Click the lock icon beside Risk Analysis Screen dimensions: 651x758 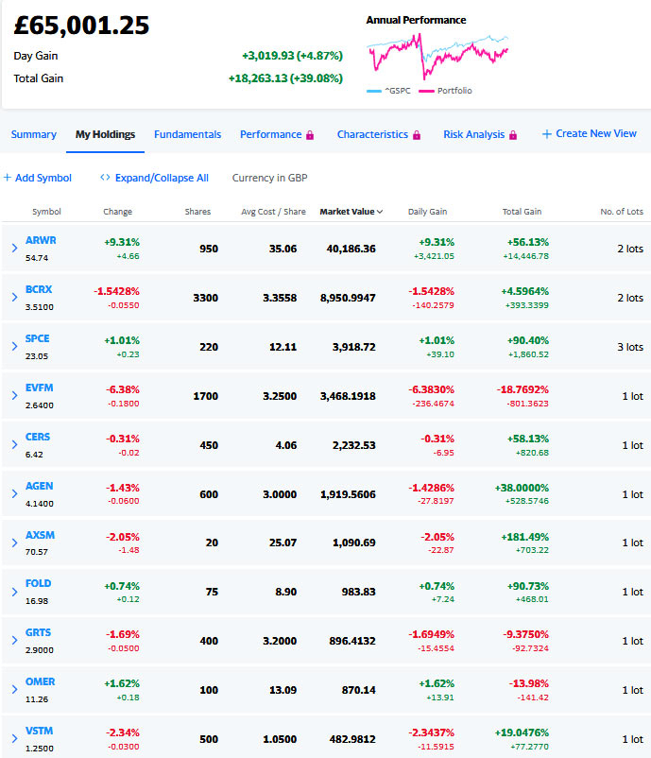pos(513,135)
